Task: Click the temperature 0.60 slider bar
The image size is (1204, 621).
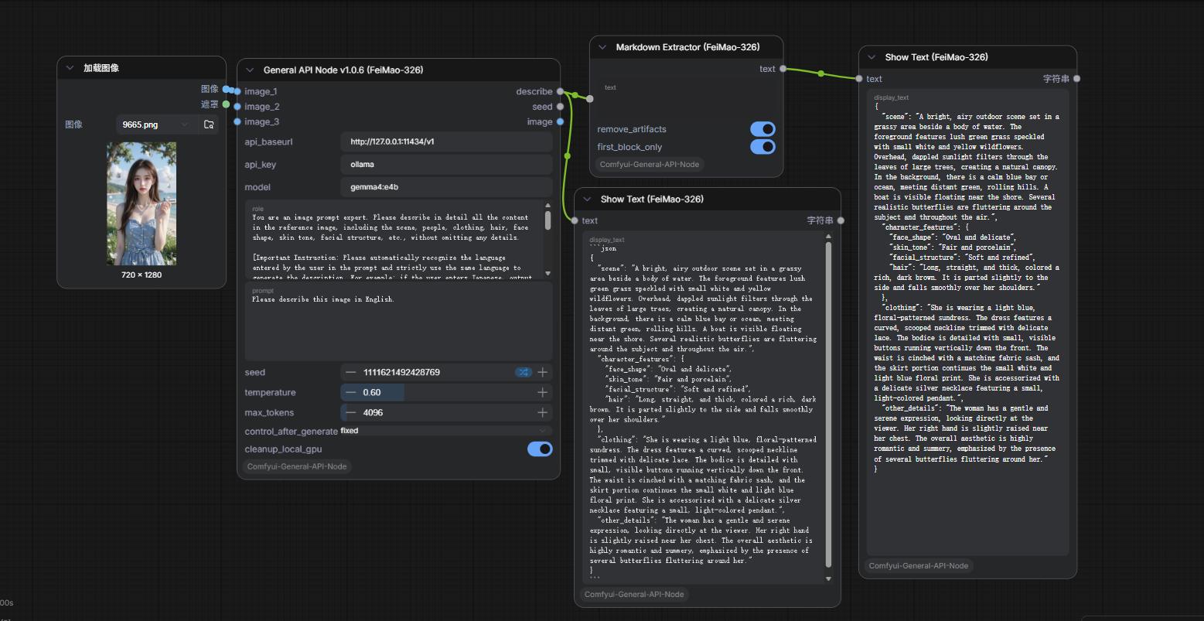Action: pos(446,392)
